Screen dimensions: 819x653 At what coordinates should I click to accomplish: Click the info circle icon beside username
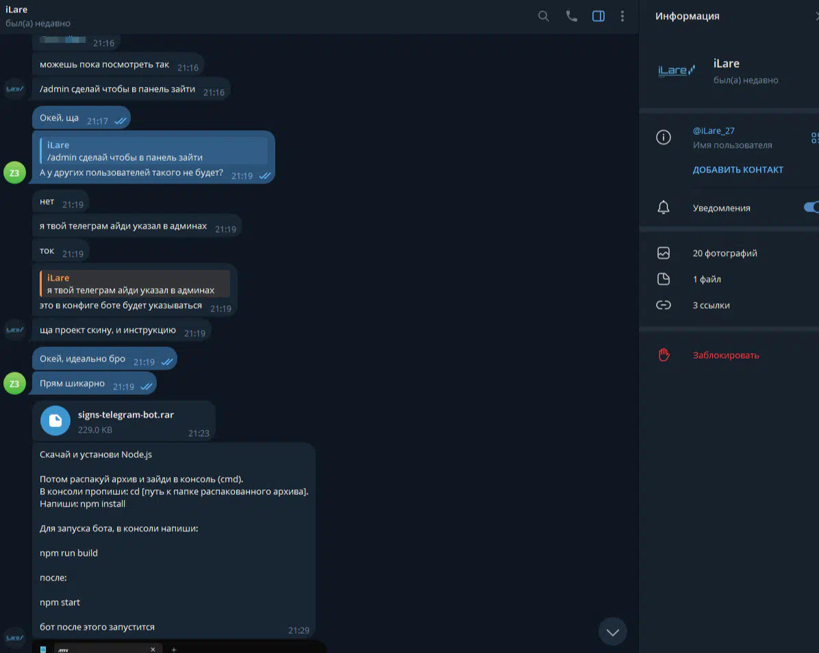pos(664,138)
